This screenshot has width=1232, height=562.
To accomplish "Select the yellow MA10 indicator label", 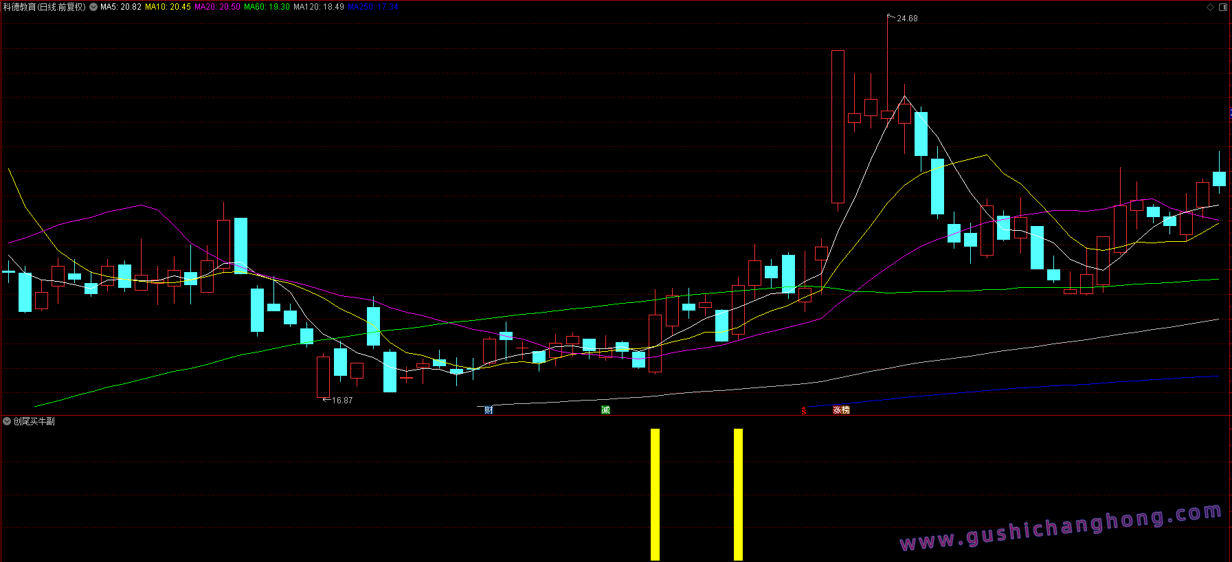I will 168,7.
